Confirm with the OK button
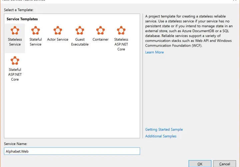240x167 pixels. click(x=200, y=164)
